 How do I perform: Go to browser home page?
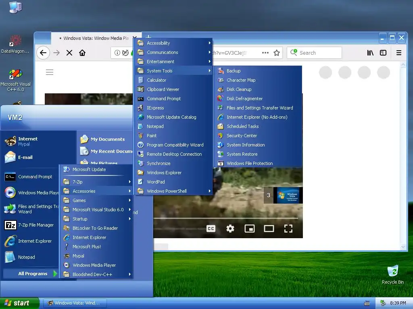[82, 53]
